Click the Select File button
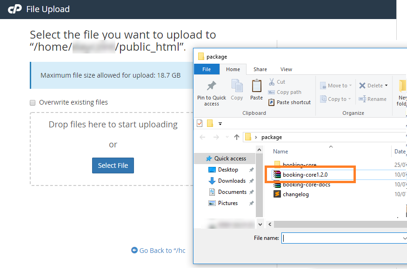The height and width of the screenshot is (278, 407). coord(113,165)
